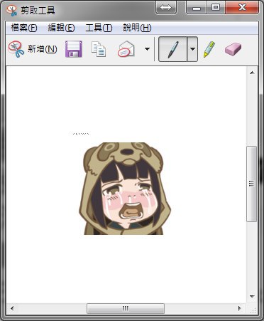The image size is (264, 321).
Task: Open the 檔案(F) menu
Action: pyautogui.click(x=24, y=28)
